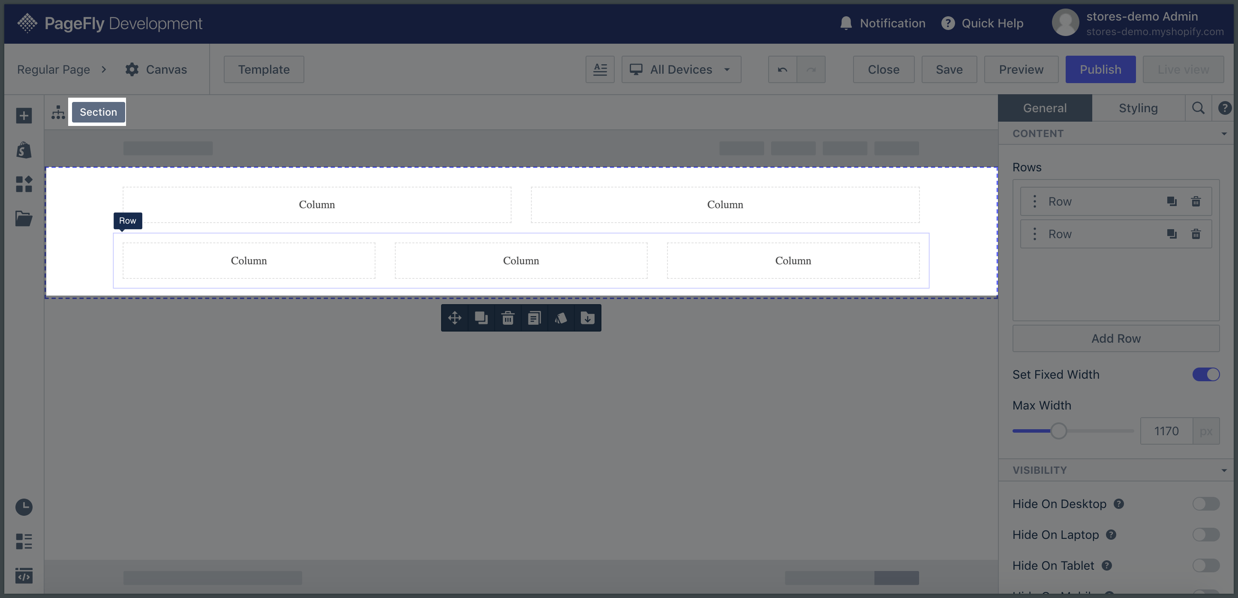Delete the second Row in panel
This screenshot has width=1238, height=598.
tap(1196, 234)
